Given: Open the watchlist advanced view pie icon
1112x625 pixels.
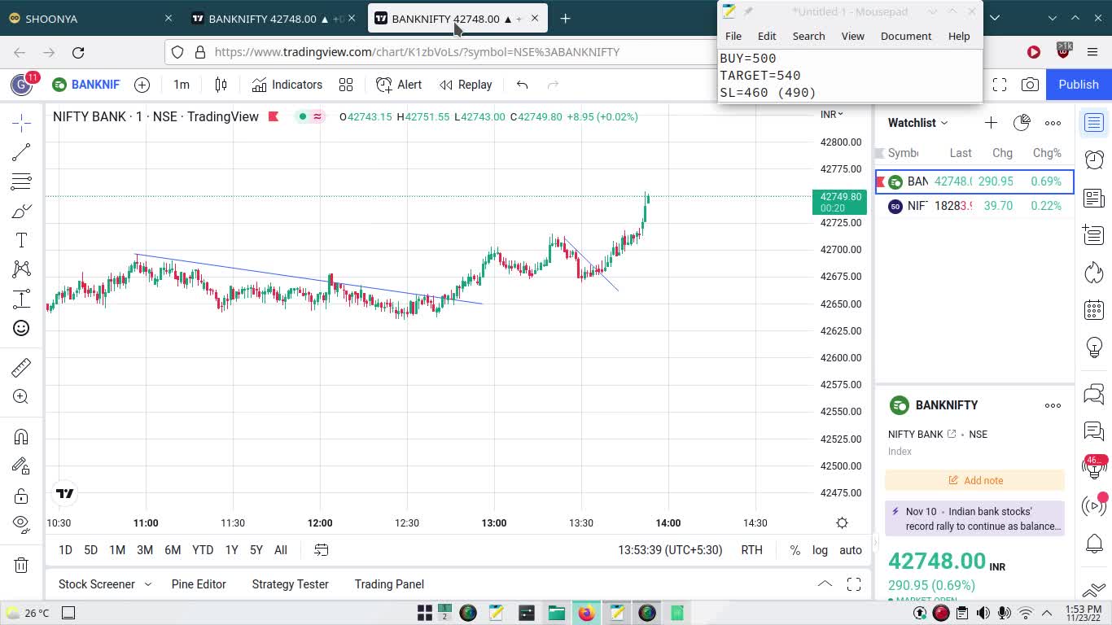Looking at the screenshot, I should [1022, 123].
